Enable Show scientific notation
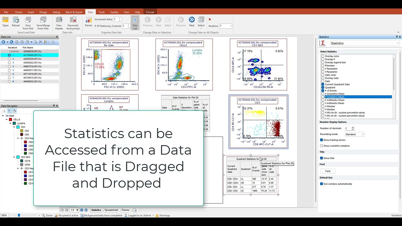The width and height of the screenshot is (402, 226). coord(322,146)
